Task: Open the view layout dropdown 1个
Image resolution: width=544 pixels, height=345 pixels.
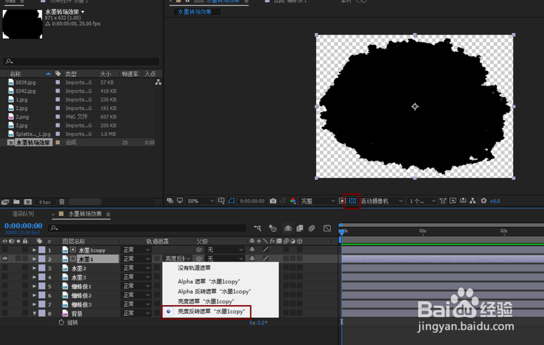Action: click(x=422, y=201)
